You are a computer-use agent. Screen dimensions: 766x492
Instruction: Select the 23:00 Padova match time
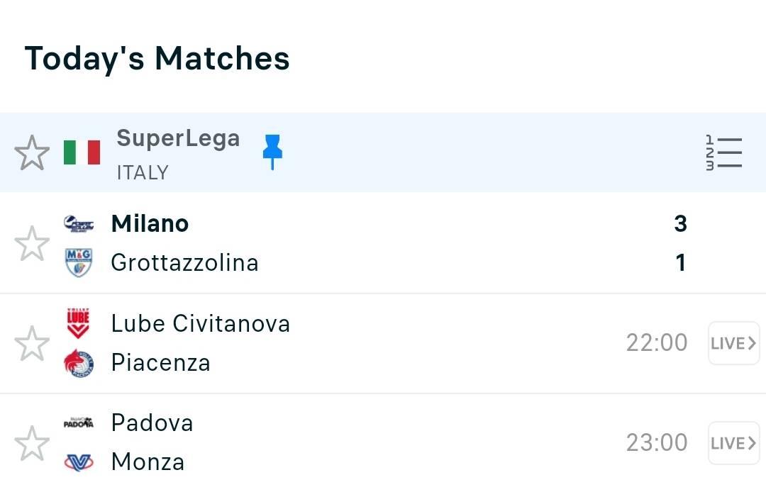657,442
